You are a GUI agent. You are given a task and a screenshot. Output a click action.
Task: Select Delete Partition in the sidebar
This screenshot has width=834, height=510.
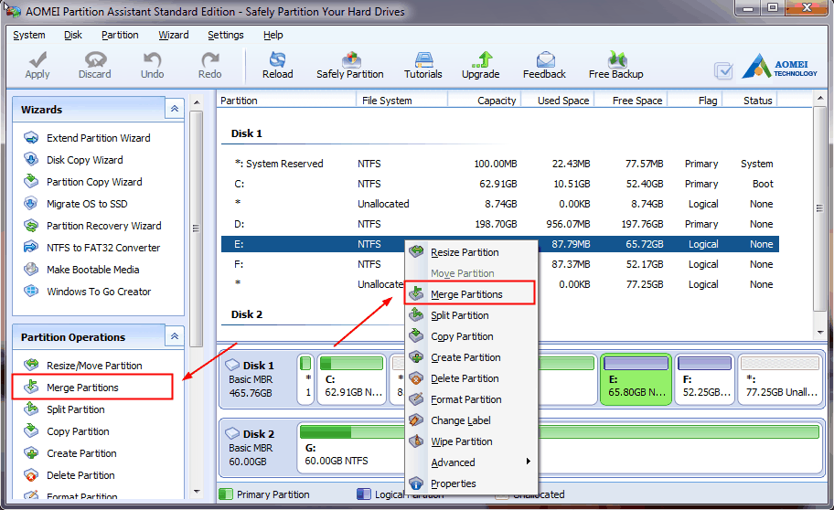click(x=69, y=475)
